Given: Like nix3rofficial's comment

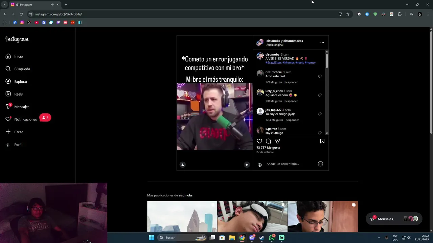Looking at the screenshot, I should (x=320, y=76).
